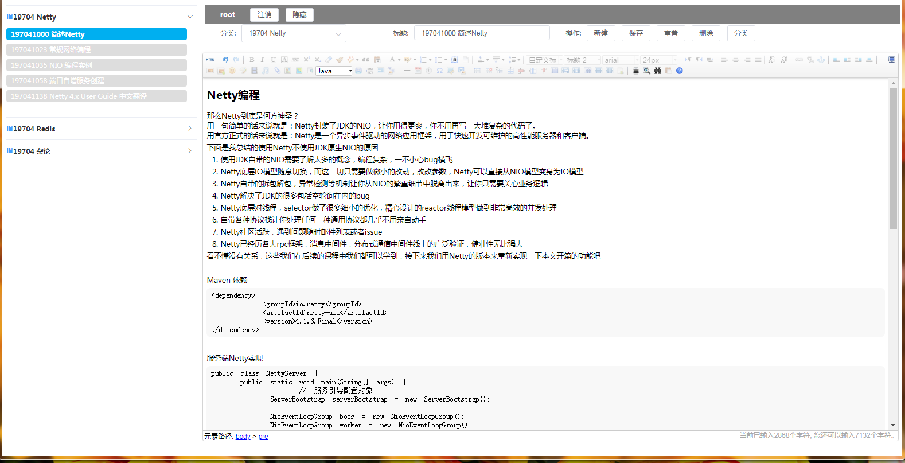This screenshot has height=463, width=905.
Task: Select article 197041000 简述Netty
Action: (96, 34)
